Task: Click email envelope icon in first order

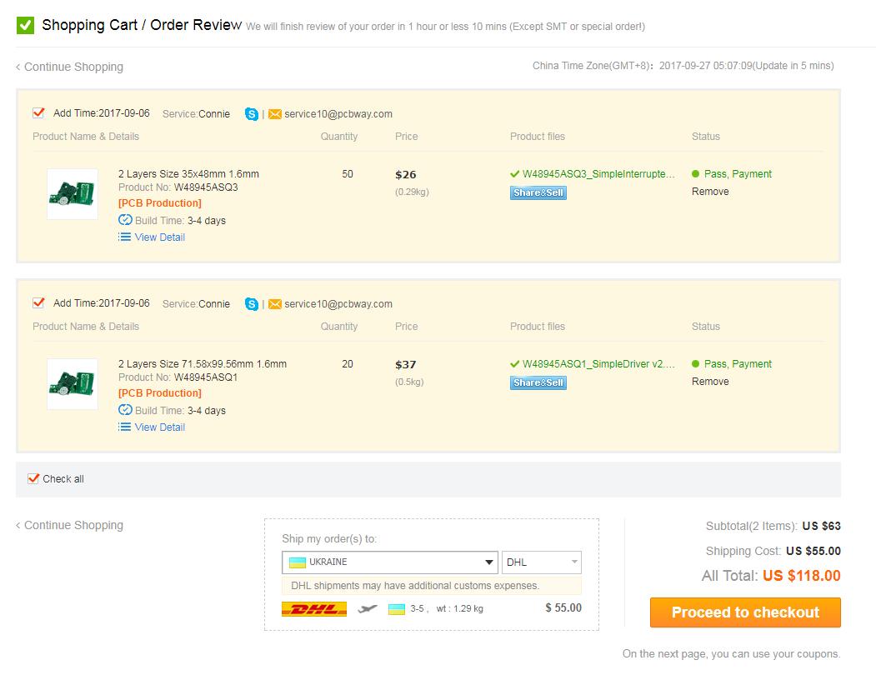Action: pyautogui.click(x=274, y=114)
